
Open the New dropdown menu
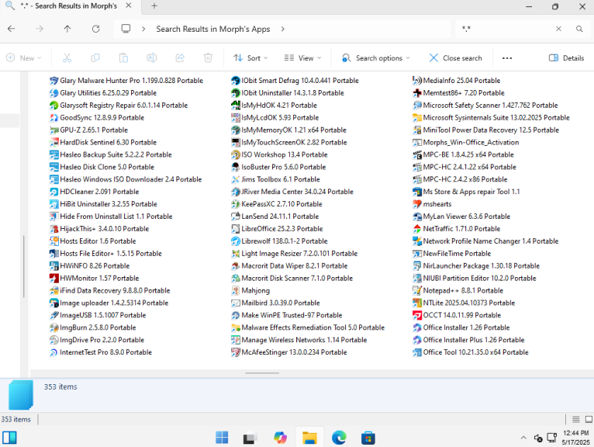click(x=24, y=58)
